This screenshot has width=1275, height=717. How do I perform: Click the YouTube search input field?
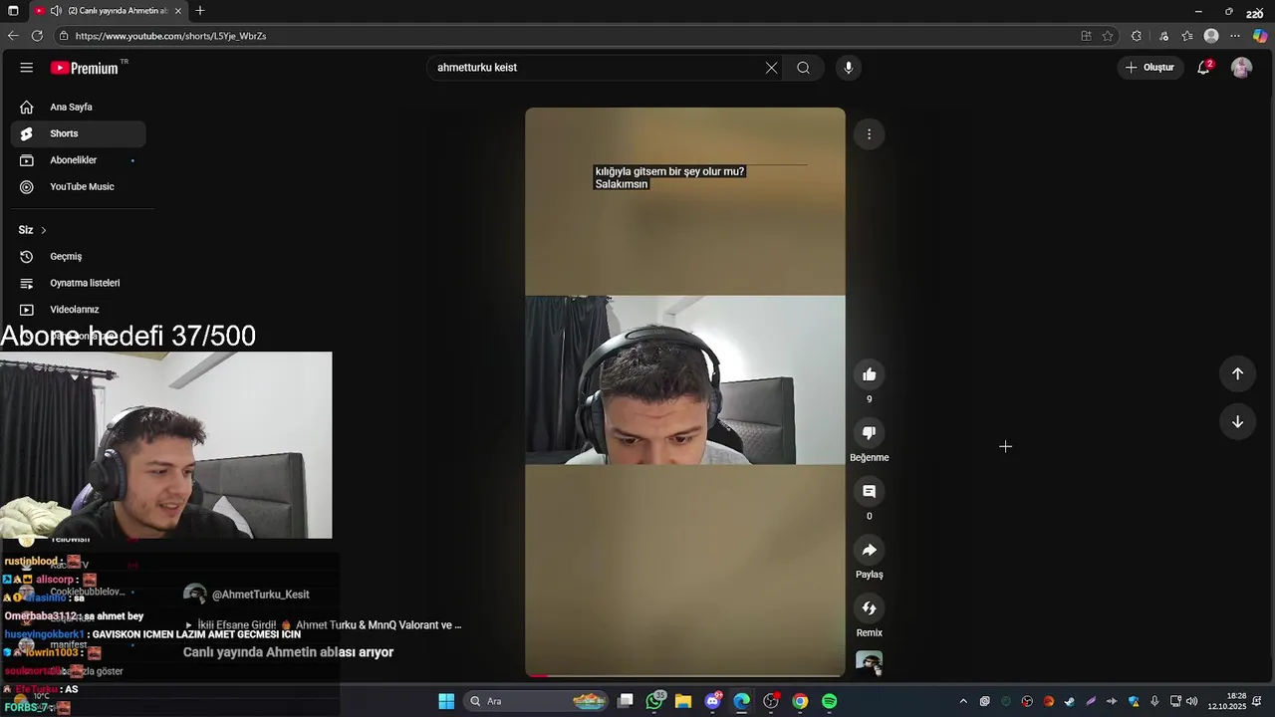click(x=596, y=68)
